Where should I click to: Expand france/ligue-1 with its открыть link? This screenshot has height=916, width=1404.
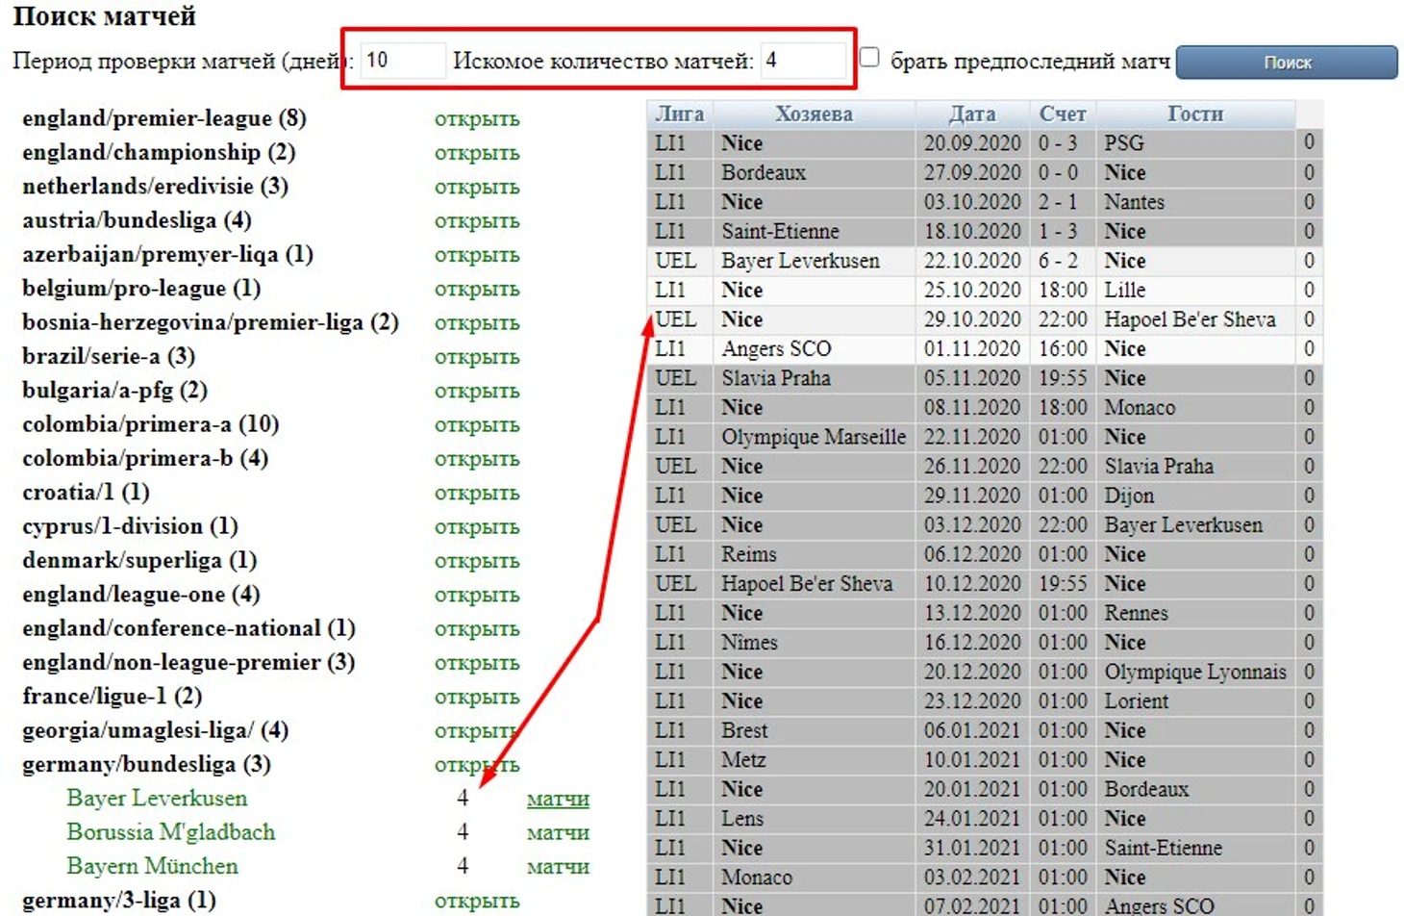tap(477, 697)
